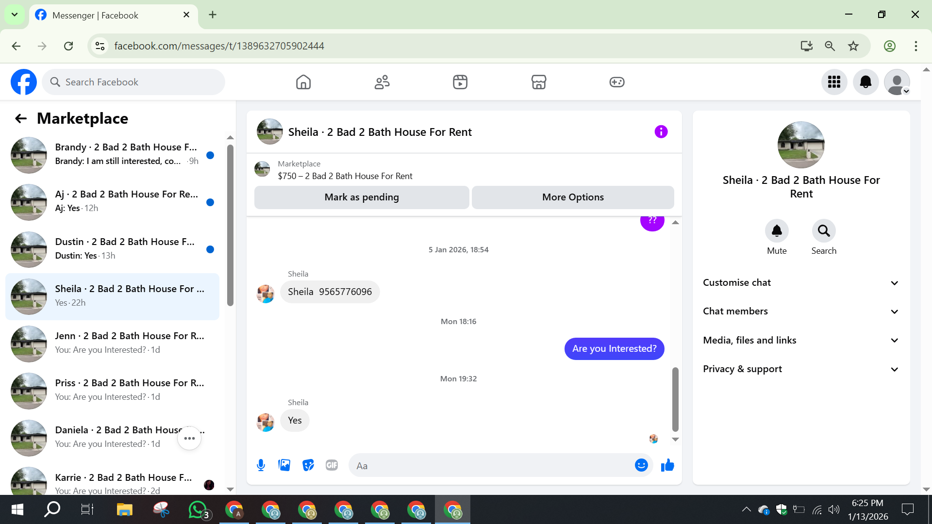Mute this Sheila conversation
Viewport: 932px width, 524px height.
(777, 231)
